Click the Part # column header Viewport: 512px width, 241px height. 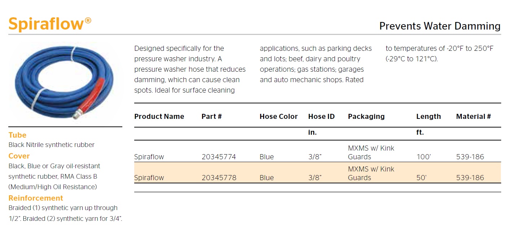tap(211, 116)
